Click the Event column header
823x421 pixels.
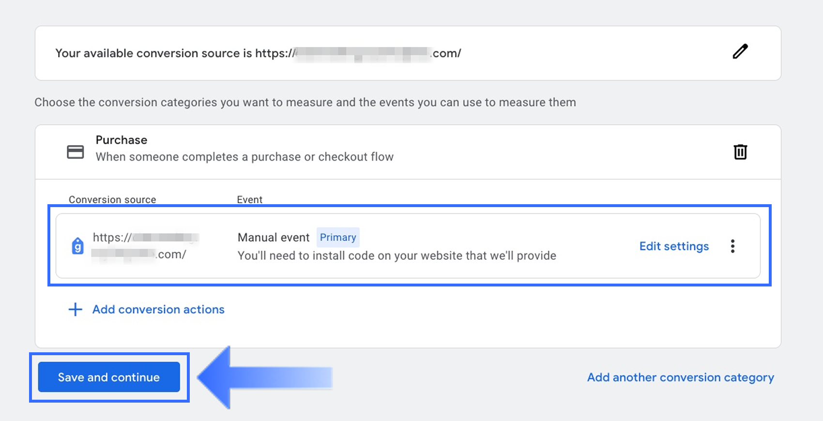tap(250, 199)
